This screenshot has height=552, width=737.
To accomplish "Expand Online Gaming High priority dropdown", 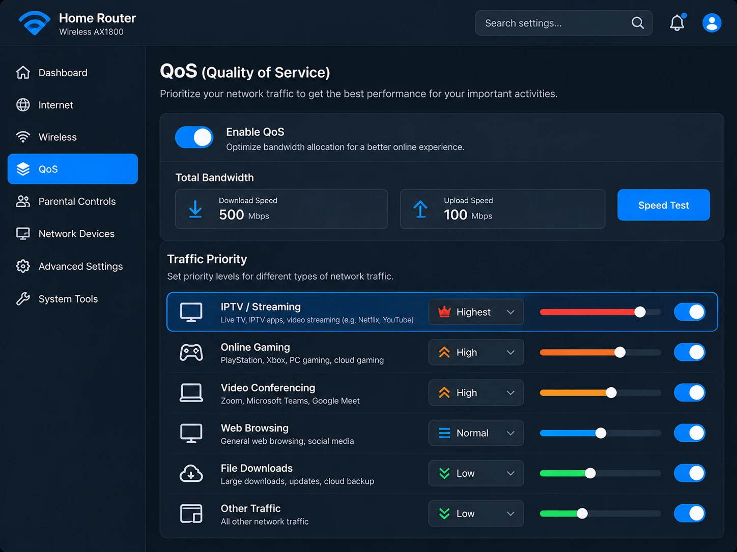I will click(x=476, y=352).
